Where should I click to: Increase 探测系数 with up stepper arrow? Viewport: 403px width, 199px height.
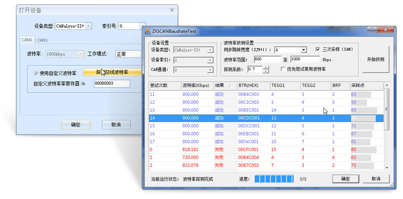click(x=266, y=68)
